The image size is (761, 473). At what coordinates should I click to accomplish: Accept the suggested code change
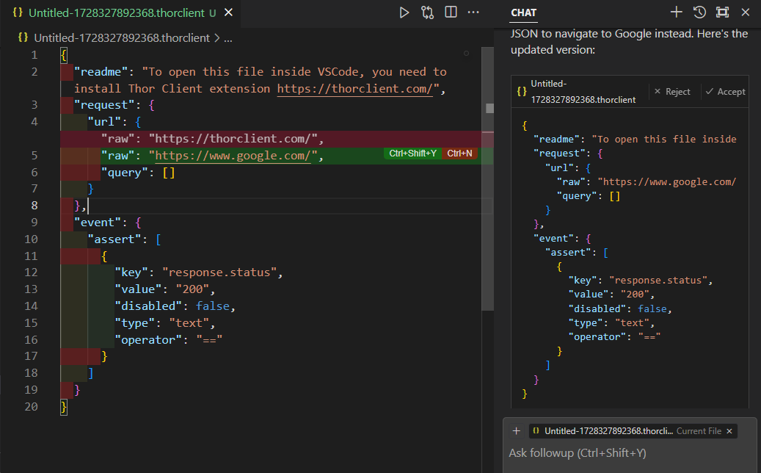tap(725, 92)
